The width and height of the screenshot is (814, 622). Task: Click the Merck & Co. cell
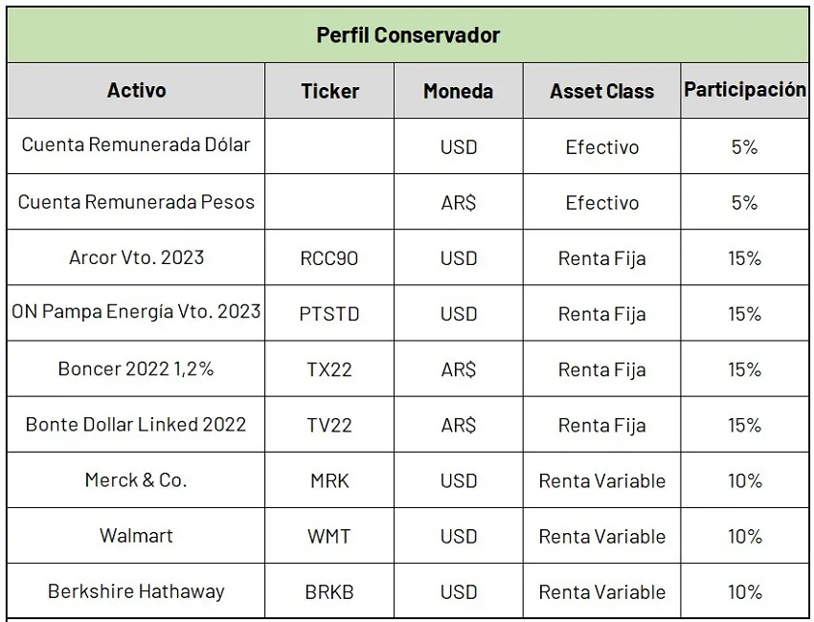[136, 480]
